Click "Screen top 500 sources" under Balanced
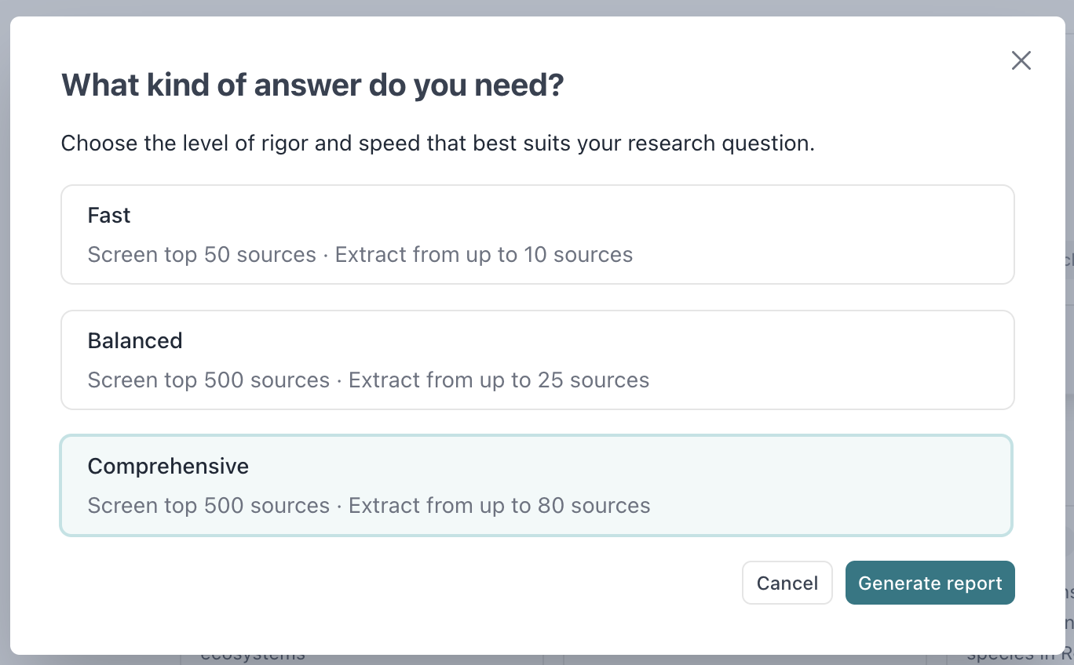 208,380
